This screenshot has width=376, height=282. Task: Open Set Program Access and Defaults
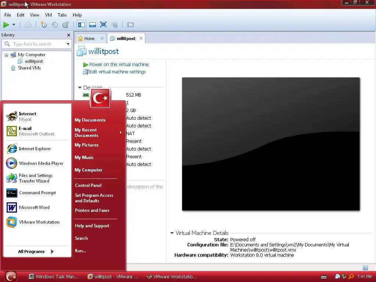(x=94, y=198)
